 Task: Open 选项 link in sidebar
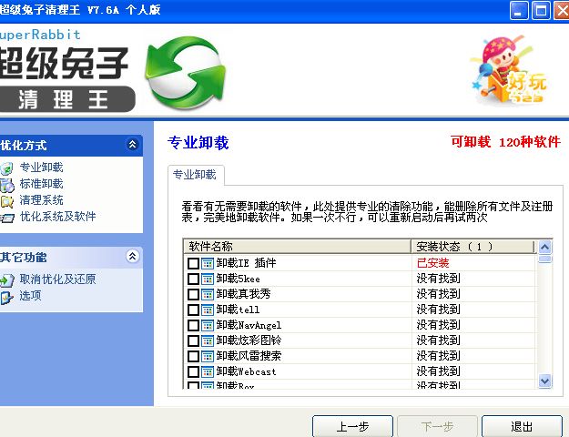pyautogui.click(x=30, y=296)
